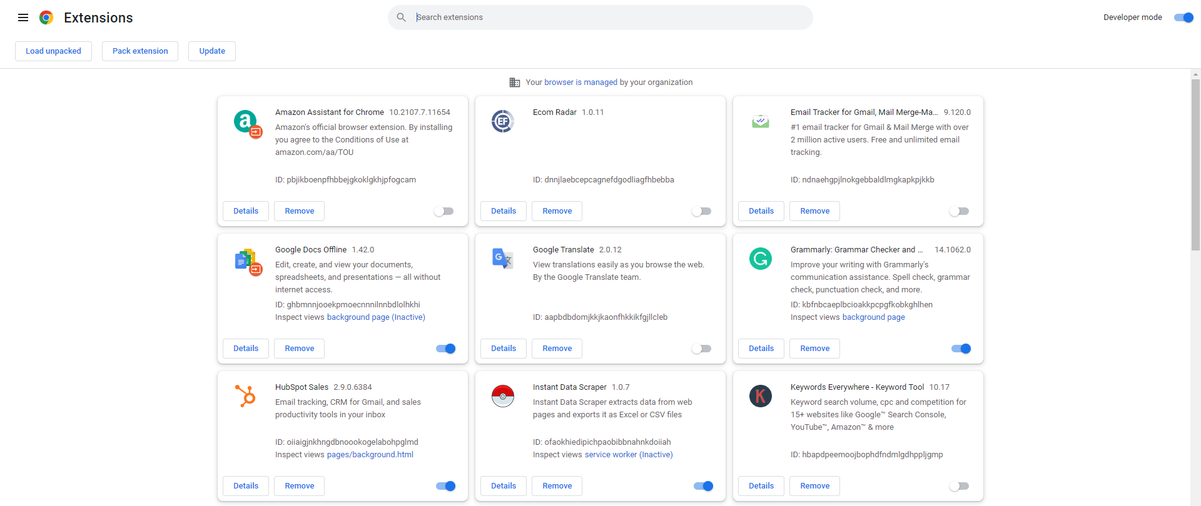Viewport: 1201px width, 506px height.
Task: Open Details for Keywords Everywhere
Action: click(x=761, y=486)
